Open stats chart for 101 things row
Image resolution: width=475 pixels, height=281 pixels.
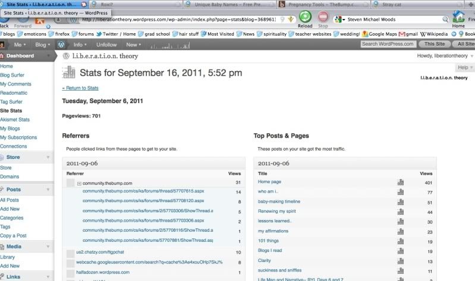pyautogui.click(x=401, y=241)
